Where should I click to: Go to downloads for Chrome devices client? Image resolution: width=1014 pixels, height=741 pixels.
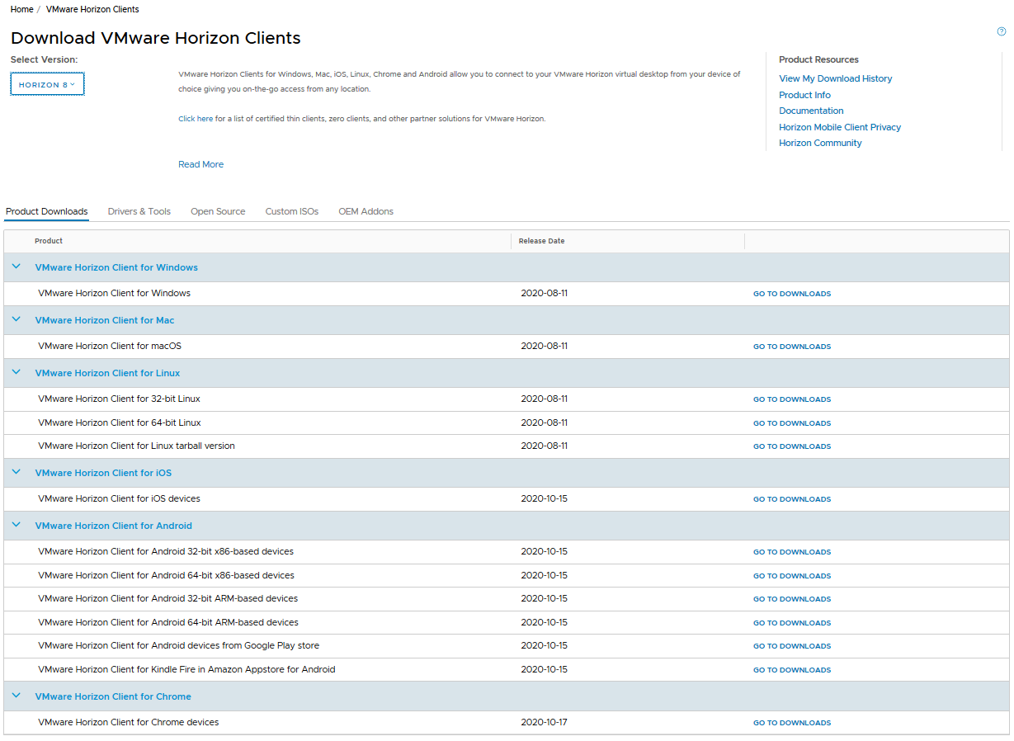pyautogui.click(x=792, y=723)
